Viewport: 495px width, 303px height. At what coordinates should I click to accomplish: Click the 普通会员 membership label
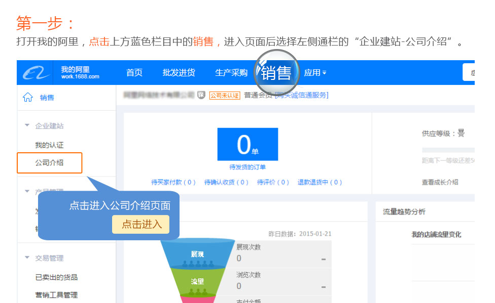(x=258, y=95)
